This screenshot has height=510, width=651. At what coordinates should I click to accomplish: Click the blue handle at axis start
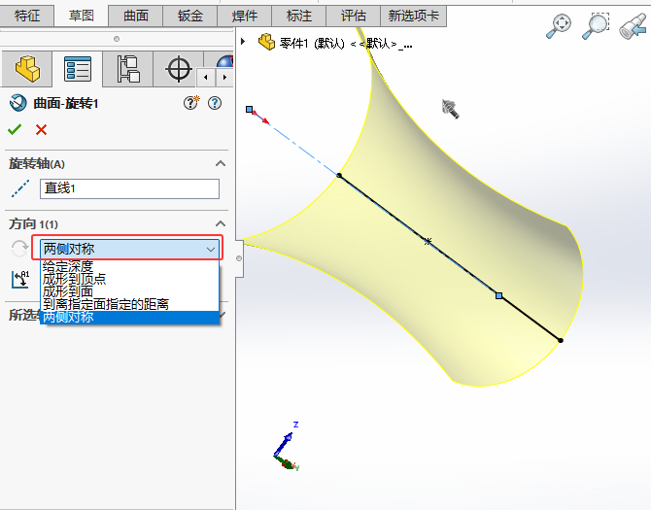coord(249,110)
